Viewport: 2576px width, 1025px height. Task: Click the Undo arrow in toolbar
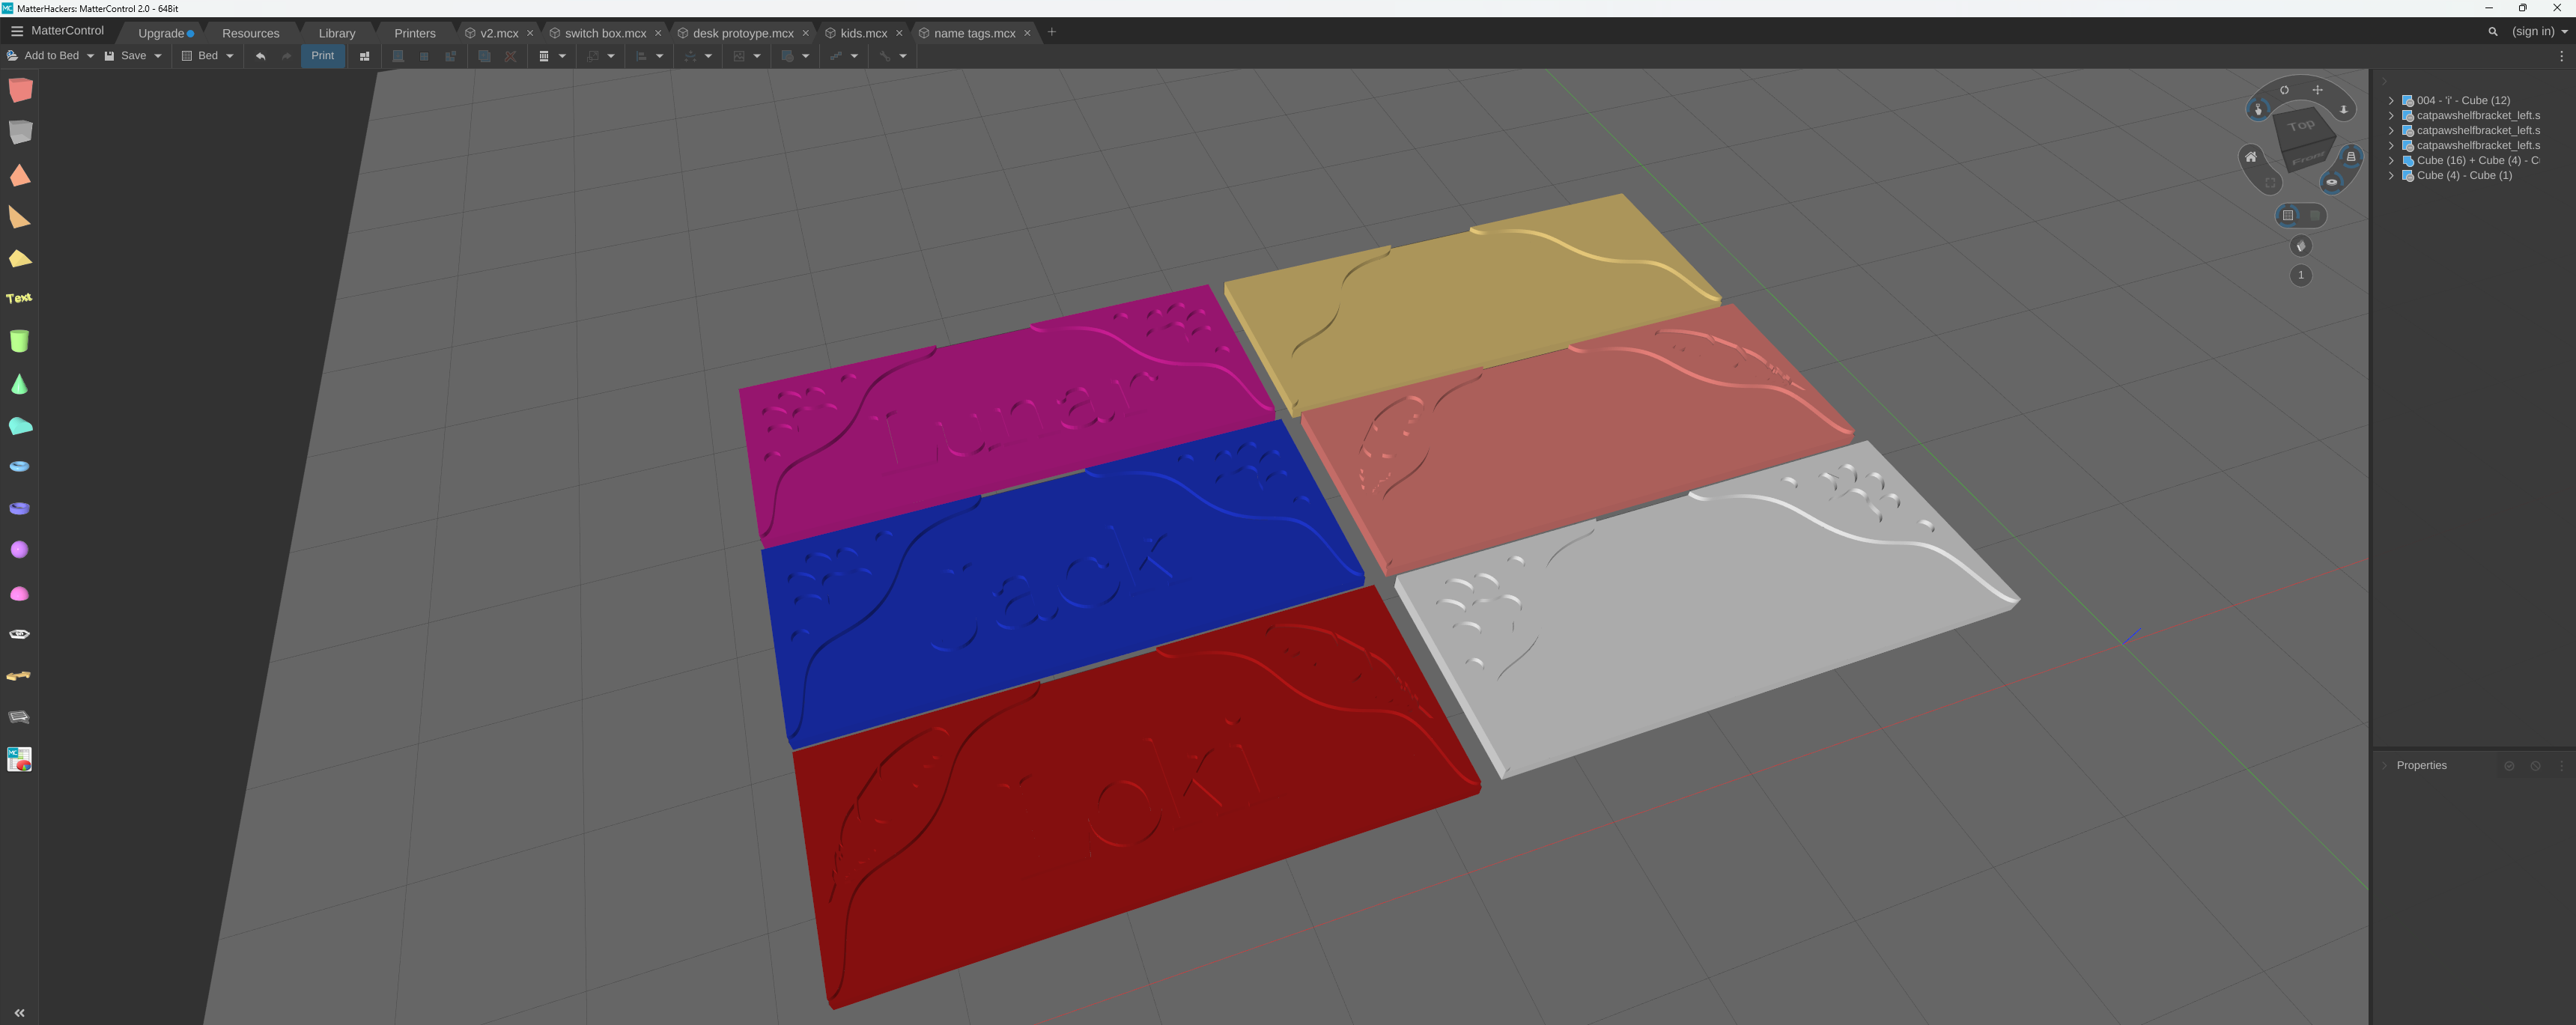click(x=260, y=56)
